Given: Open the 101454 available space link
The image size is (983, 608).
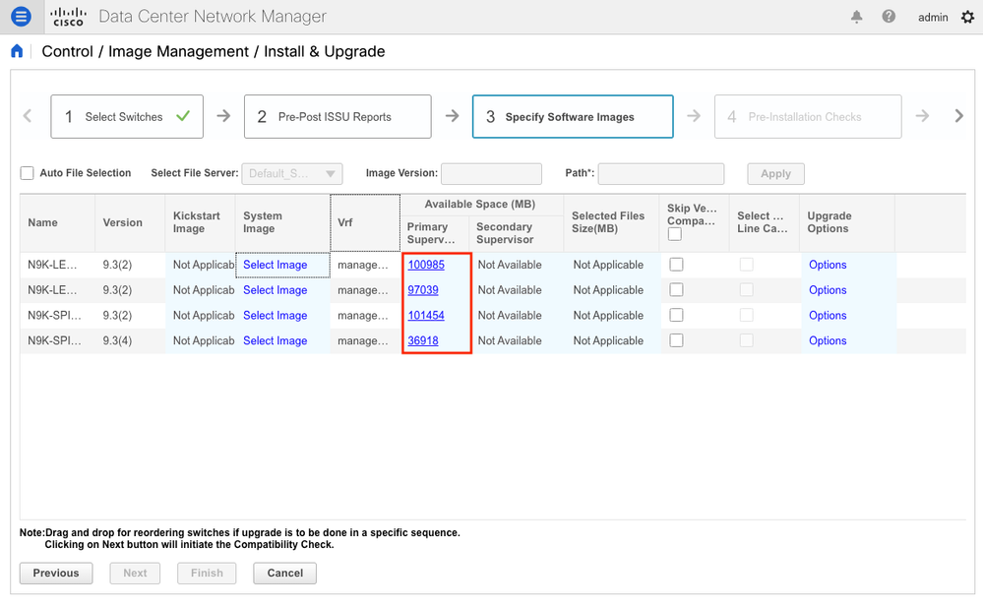Looking at the screenshot, I should (x=426, y=315).
